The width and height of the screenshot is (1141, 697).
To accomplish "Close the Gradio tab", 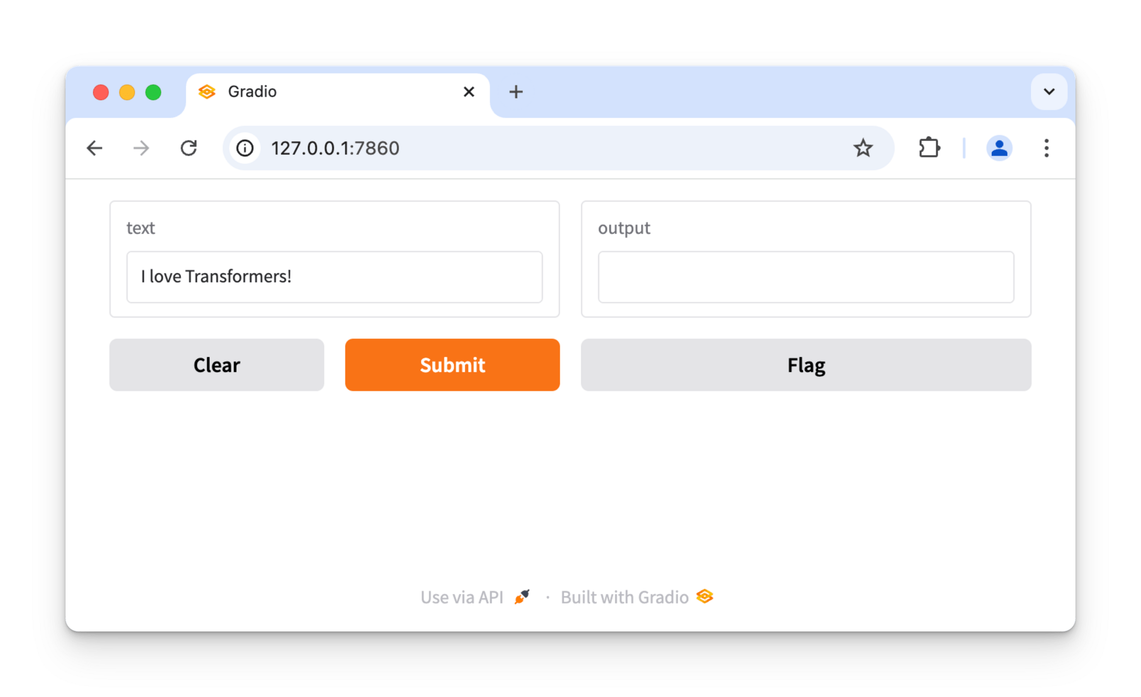I will (469, 92).
